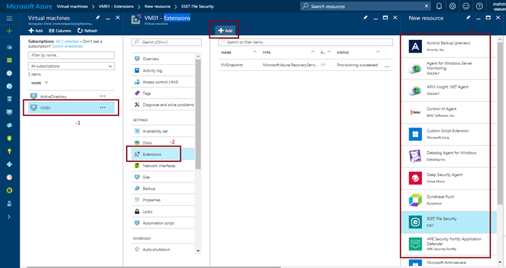Focus the Search to filter items field
Screen dimensions: 506x268
coord(305,42)
